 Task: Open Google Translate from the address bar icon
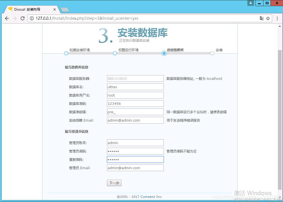coord(262,18)
